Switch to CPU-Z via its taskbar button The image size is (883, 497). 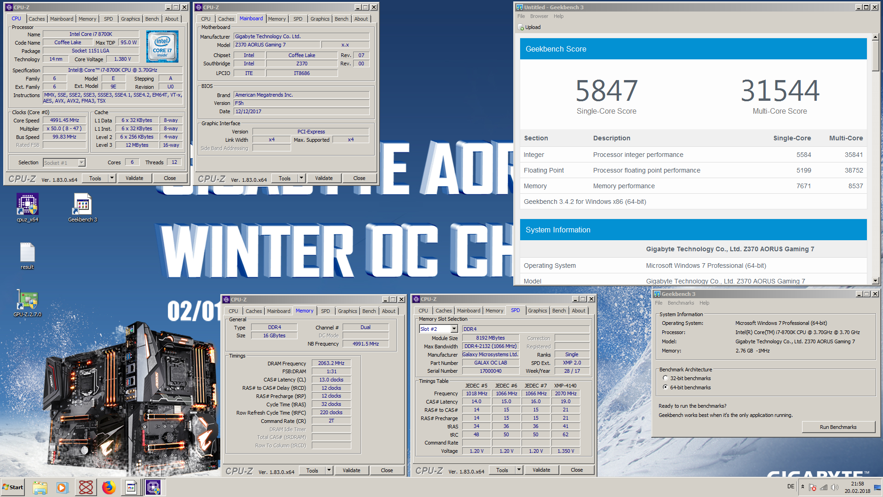point(153,487)
